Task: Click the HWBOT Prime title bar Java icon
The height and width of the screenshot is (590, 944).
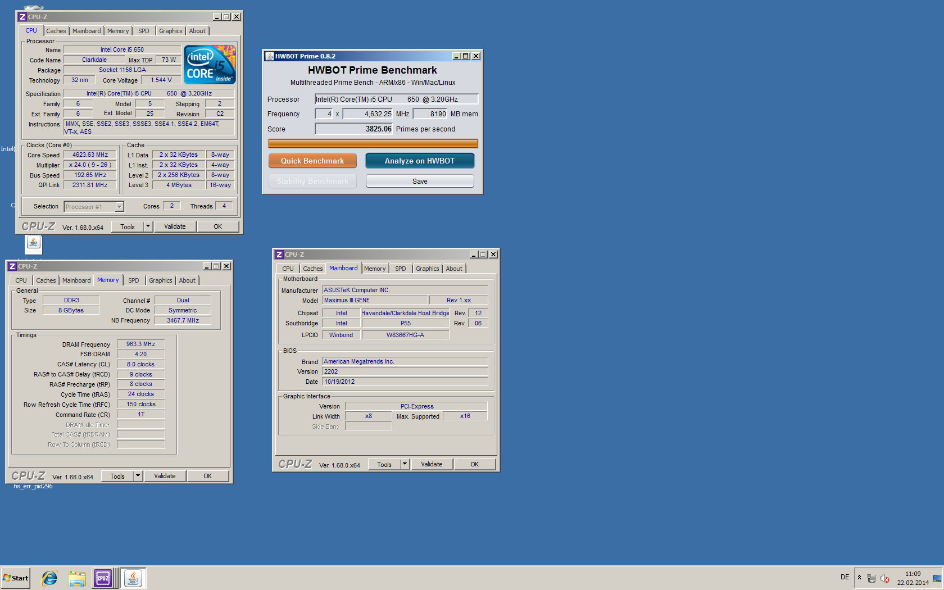Action: tap(270, 56)
